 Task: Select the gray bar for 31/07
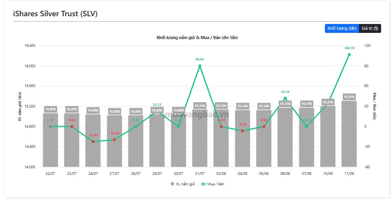click(200, 138)
